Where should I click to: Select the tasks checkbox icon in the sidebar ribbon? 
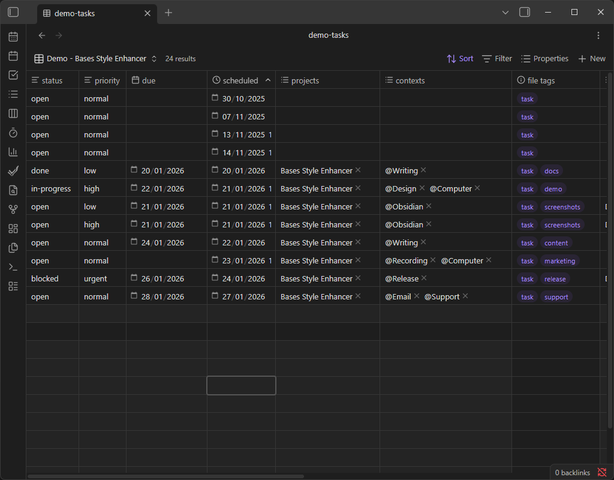coord(13,75)
